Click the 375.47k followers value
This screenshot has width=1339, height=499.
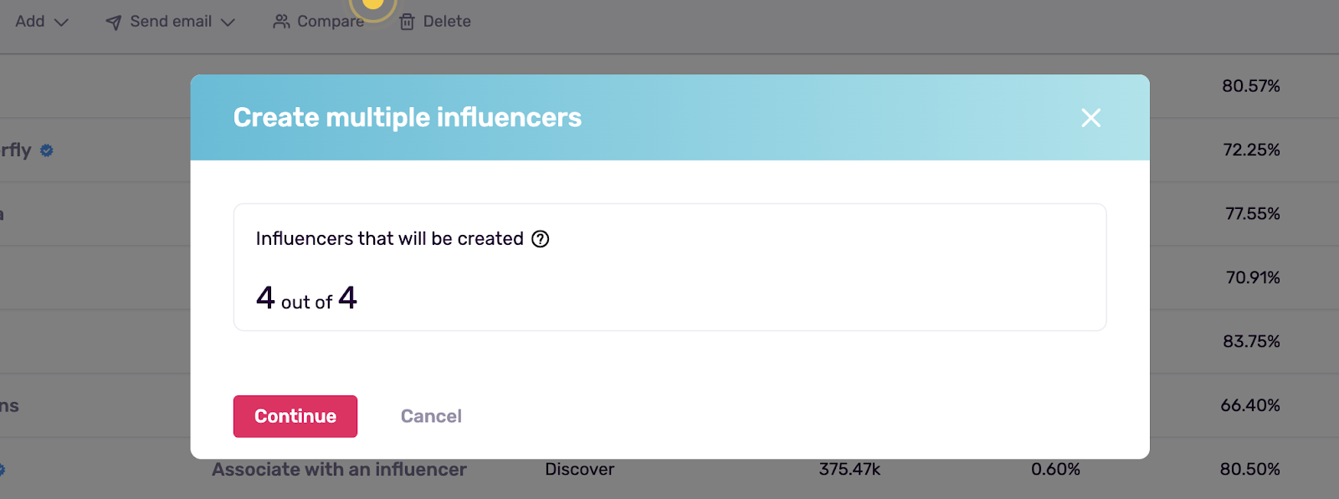point(849,470)
